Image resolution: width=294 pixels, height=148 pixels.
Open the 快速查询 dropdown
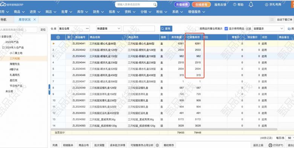(x=109, y=29)
